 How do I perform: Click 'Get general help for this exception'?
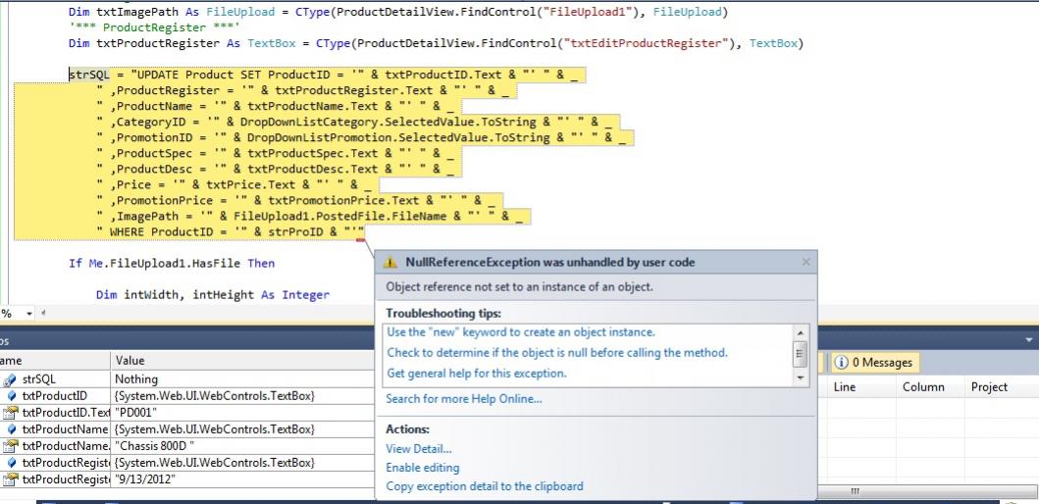pyautogui.click(x=476, y=373)
